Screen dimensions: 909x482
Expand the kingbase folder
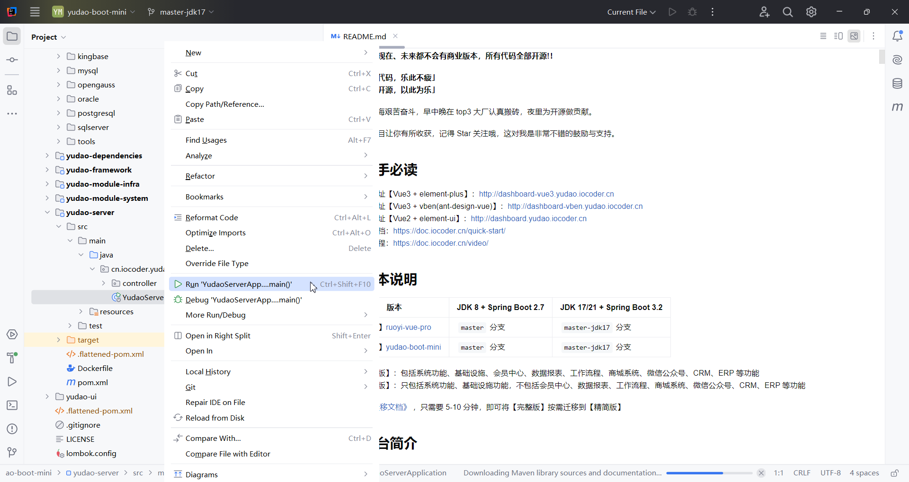[x=58, y=56]
